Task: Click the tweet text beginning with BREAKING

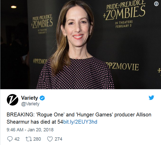Action: coord(79,118)
